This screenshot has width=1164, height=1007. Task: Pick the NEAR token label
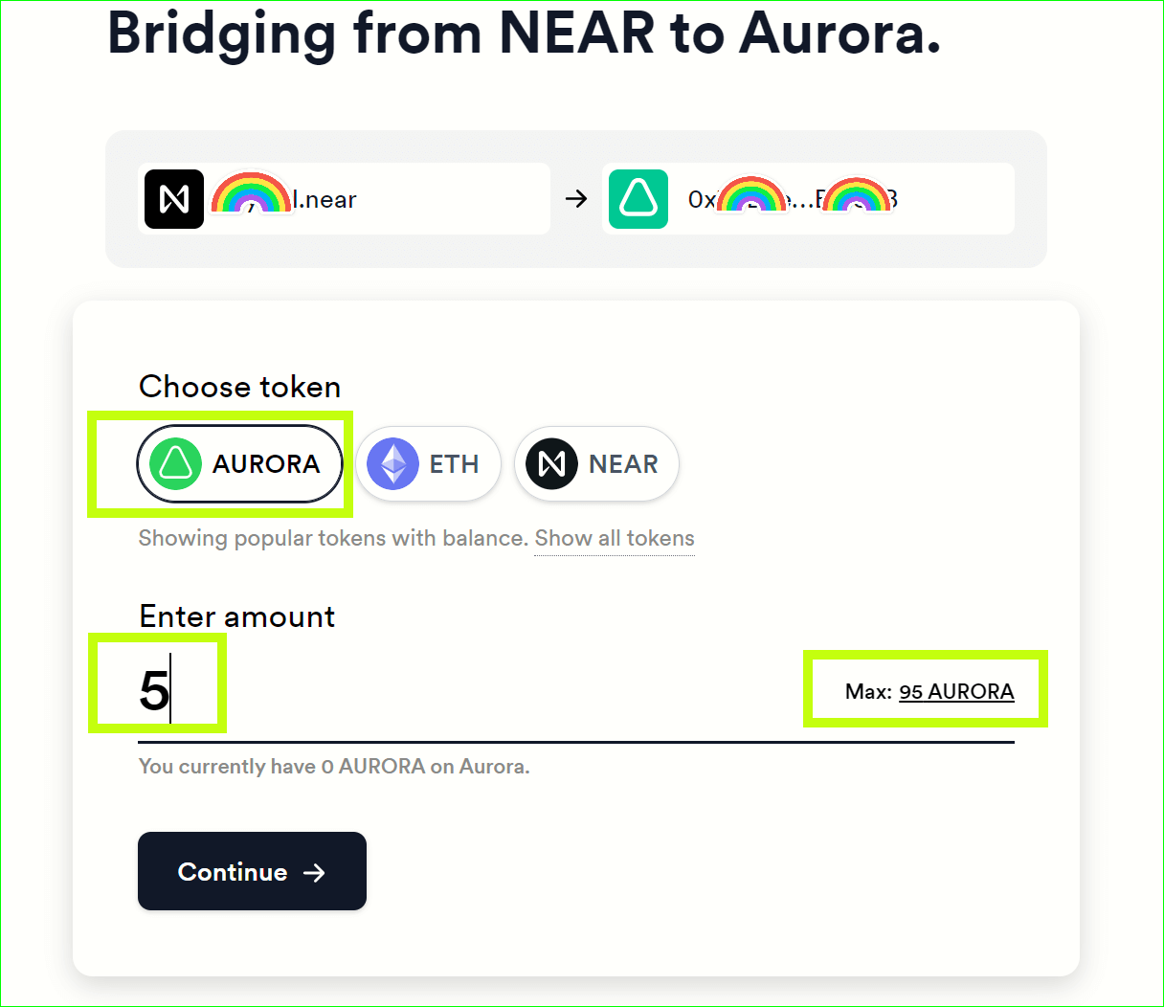click(623, 464)
